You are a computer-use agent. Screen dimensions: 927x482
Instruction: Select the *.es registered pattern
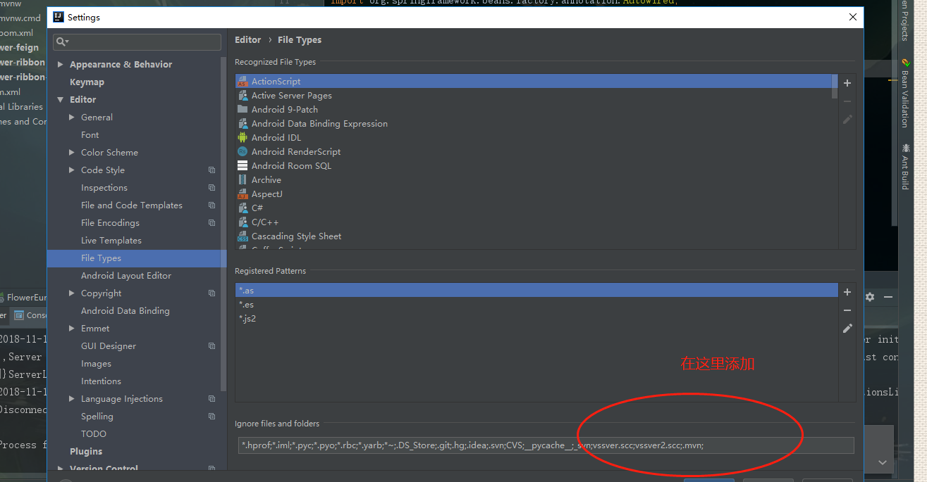[247, 305]
